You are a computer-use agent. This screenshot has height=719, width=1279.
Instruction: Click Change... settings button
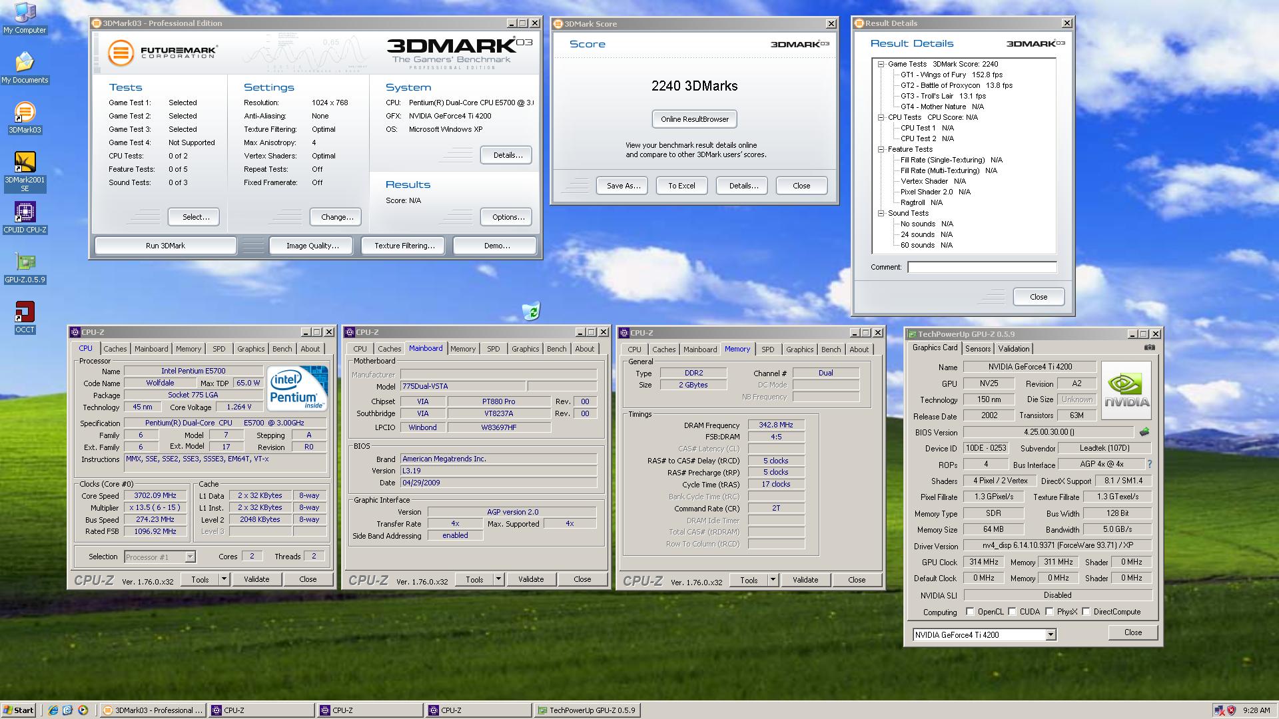click(337, 217)
